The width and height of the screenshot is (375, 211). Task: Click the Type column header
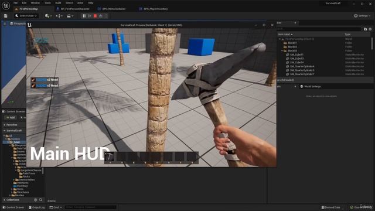[x=347, y=35]
